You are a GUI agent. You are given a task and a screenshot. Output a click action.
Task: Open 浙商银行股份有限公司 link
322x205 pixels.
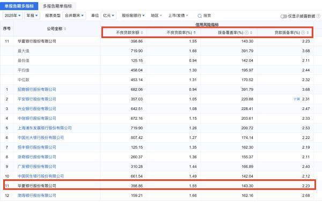pyautogui.click(x=36, y=157)
